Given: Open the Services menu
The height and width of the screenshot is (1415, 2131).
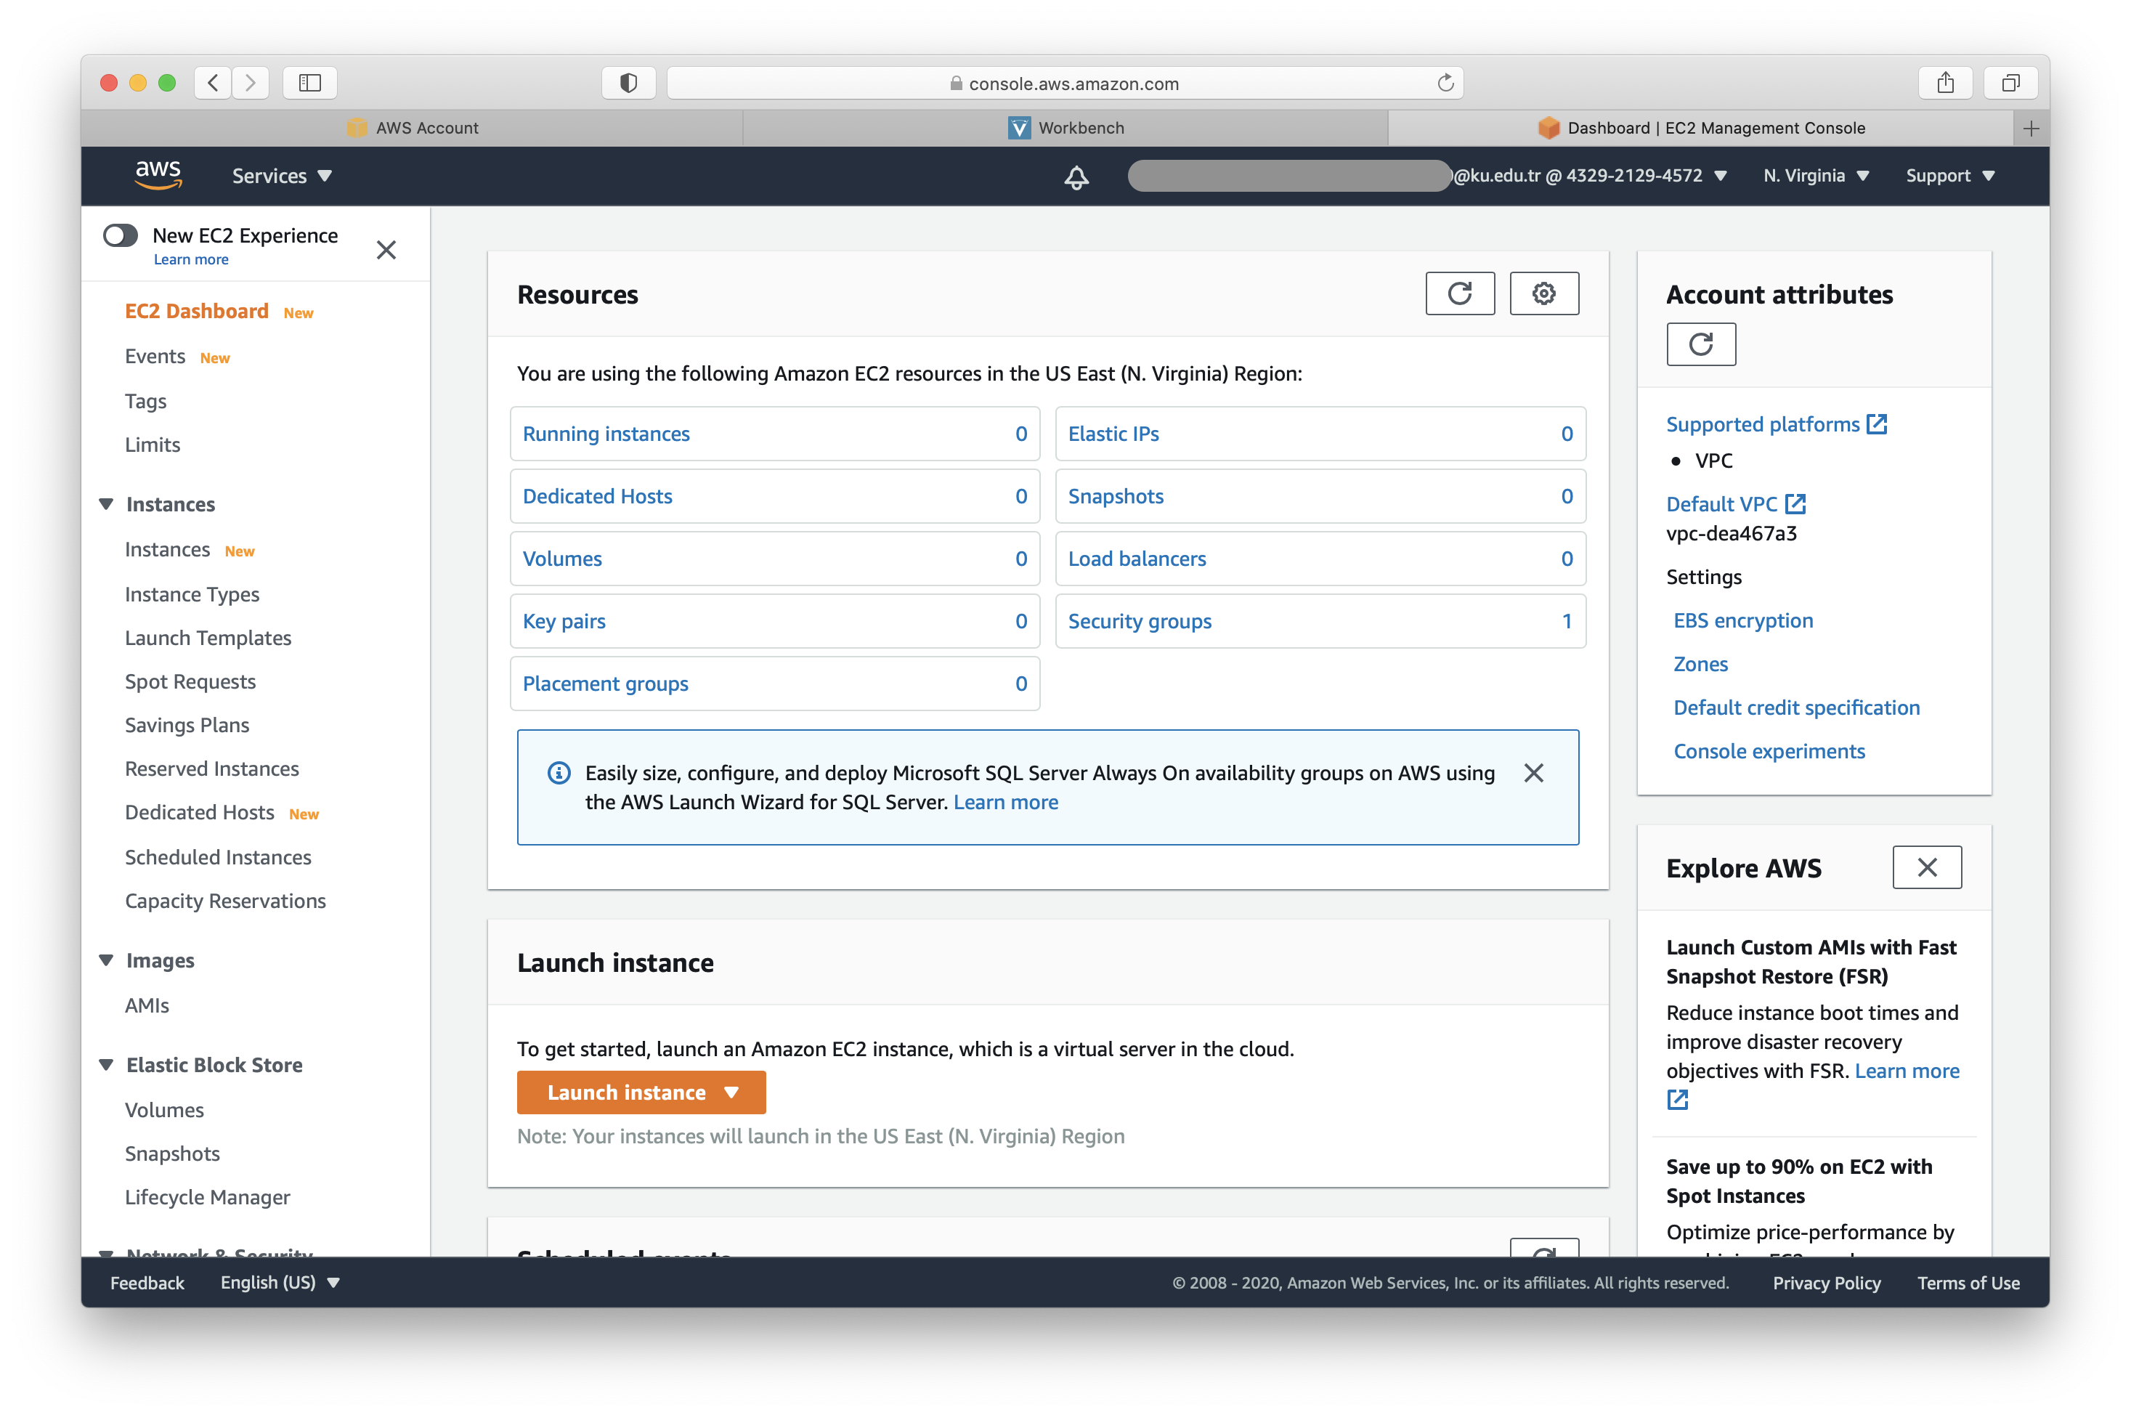Looking at the screenshot, I should pyautogui.click(x=282, y=175).
